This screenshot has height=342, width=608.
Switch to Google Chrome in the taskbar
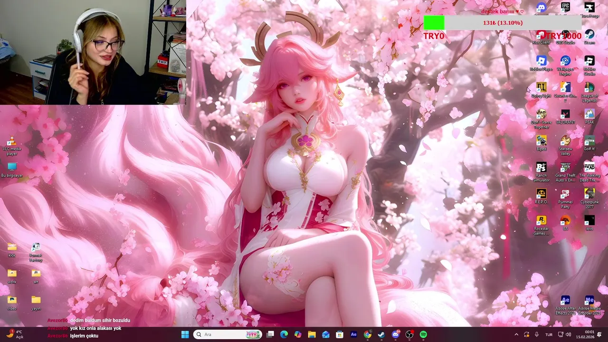367,334
